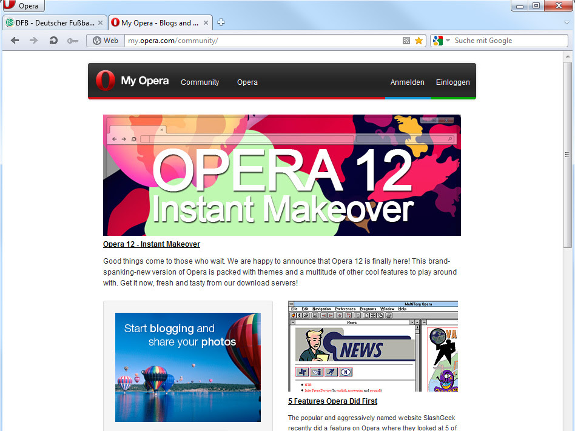The width and height of the screenshot is (575, 431).
Task: Open the Opera navigation item
Action: (247, 82)
